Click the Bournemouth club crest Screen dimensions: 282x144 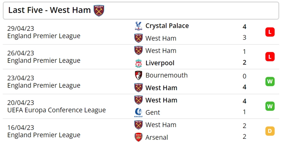coord(138,76)
